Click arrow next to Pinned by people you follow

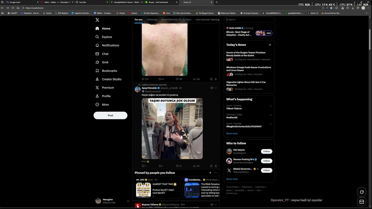tap(210, 173)
